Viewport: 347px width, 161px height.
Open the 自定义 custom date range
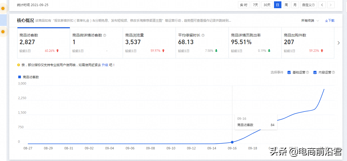[x=308, y=5]
